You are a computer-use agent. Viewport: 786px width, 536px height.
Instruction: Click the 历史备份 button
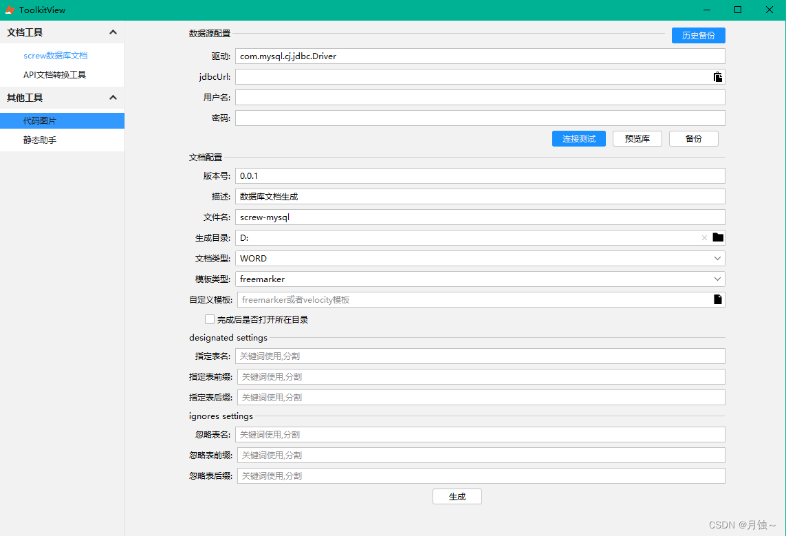point(698,36)
